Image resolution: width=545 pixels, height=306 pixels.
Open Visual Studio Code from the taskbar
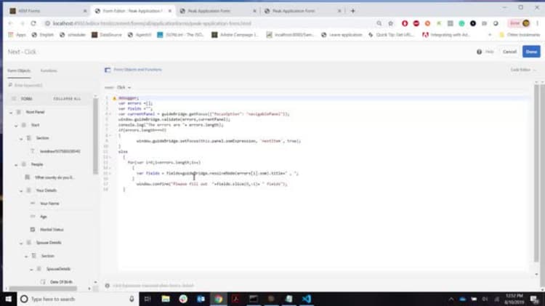(x=306, y=299)
